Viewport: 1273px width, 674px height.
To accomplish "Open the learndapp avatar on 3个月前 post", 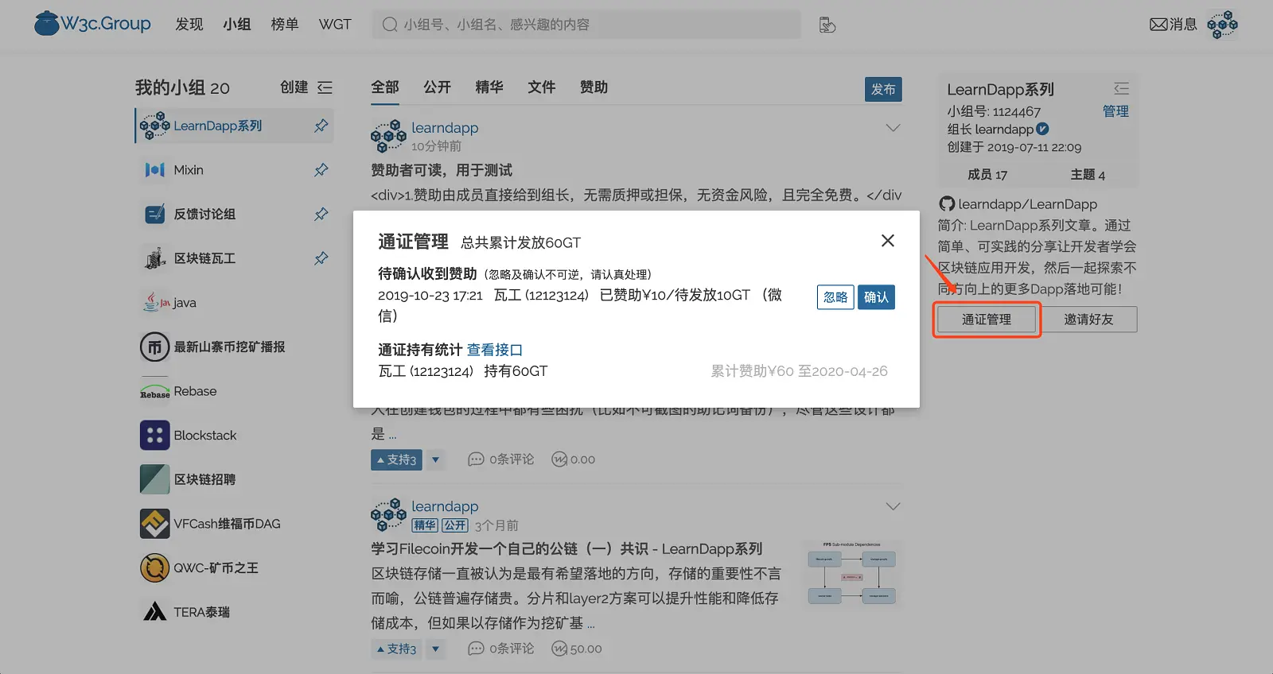I will coord(388,515).
